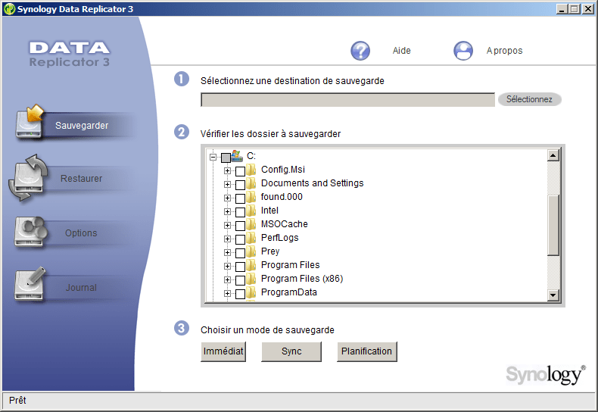Select the Program Files (x86) folder name
The width and height of the screenshot is (598, 412).
[302, 279]
